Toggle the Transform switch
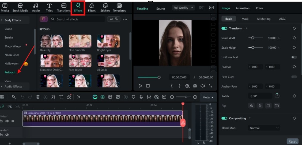The width and height of the screenshot is (302, 145). [224, 28]
